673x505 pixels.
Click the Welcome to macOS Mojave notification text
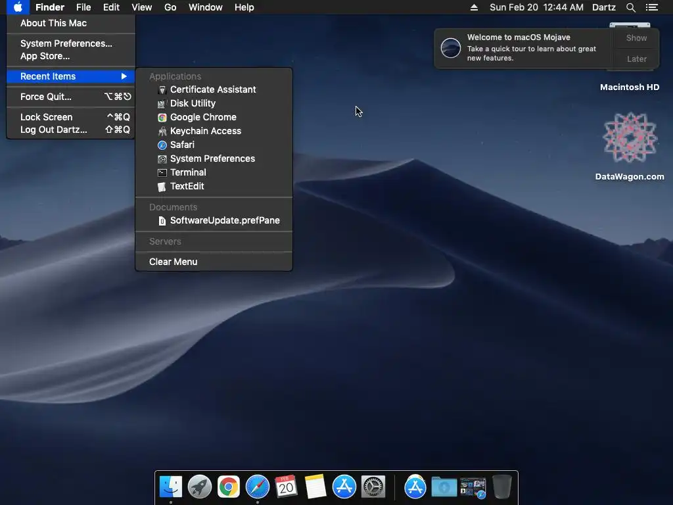tap(519, 37)
